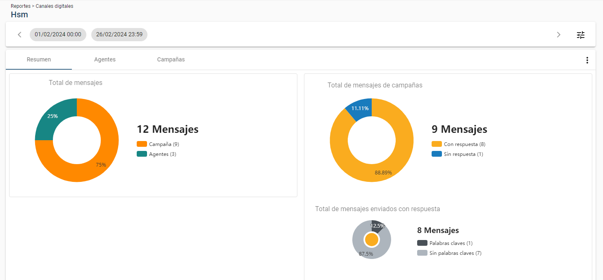The image size is (603, 280).
Task: Click the Hsm page title
Action: point(19,15)
